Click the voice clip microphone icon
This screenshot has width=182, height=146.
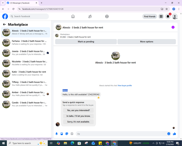coord(56,134)
